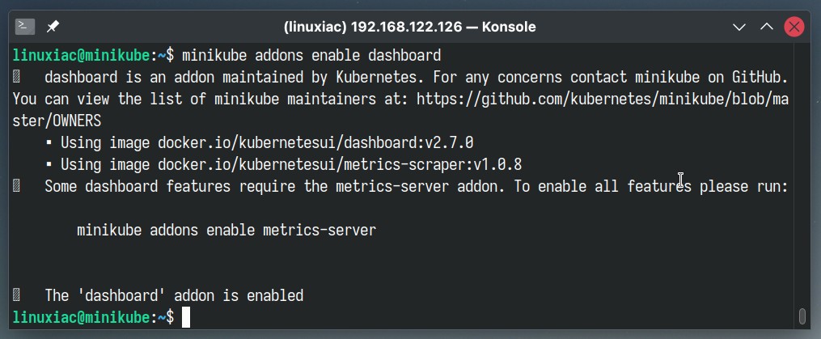Image resolution: width=821 pixels, height=339 pixels.
Task: Click the emoji glyph before 'Some dashboard features'
Action: 16,186
